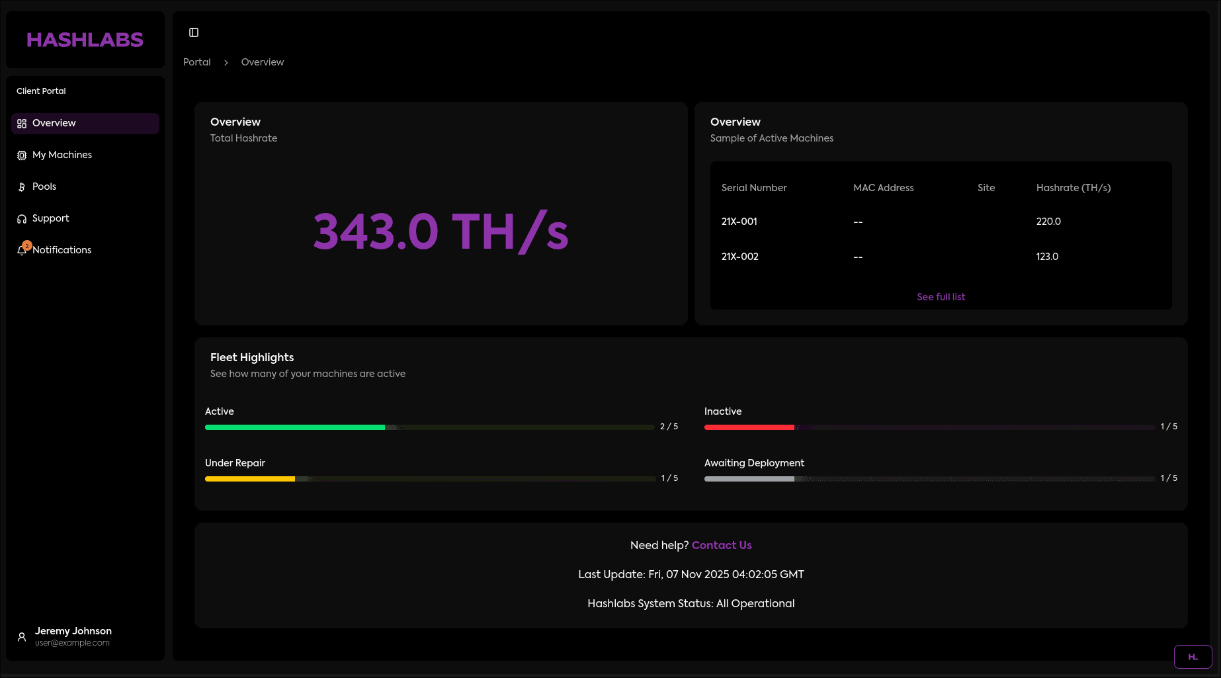1221x678 pixels.
Task: Select the Overview icon in the sidebar
Action: (x=21, y=123)
